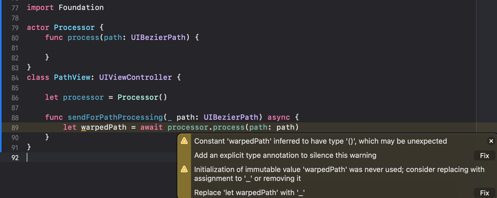497x198 pixels.
Task: Click 'process' function name on line 80
Action: (x=83, y=38)
